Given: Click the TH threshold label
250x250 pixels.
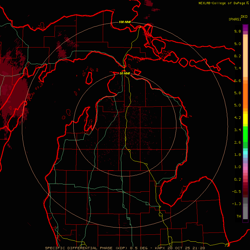Looking at the screenshot, I should coord(239,216).
